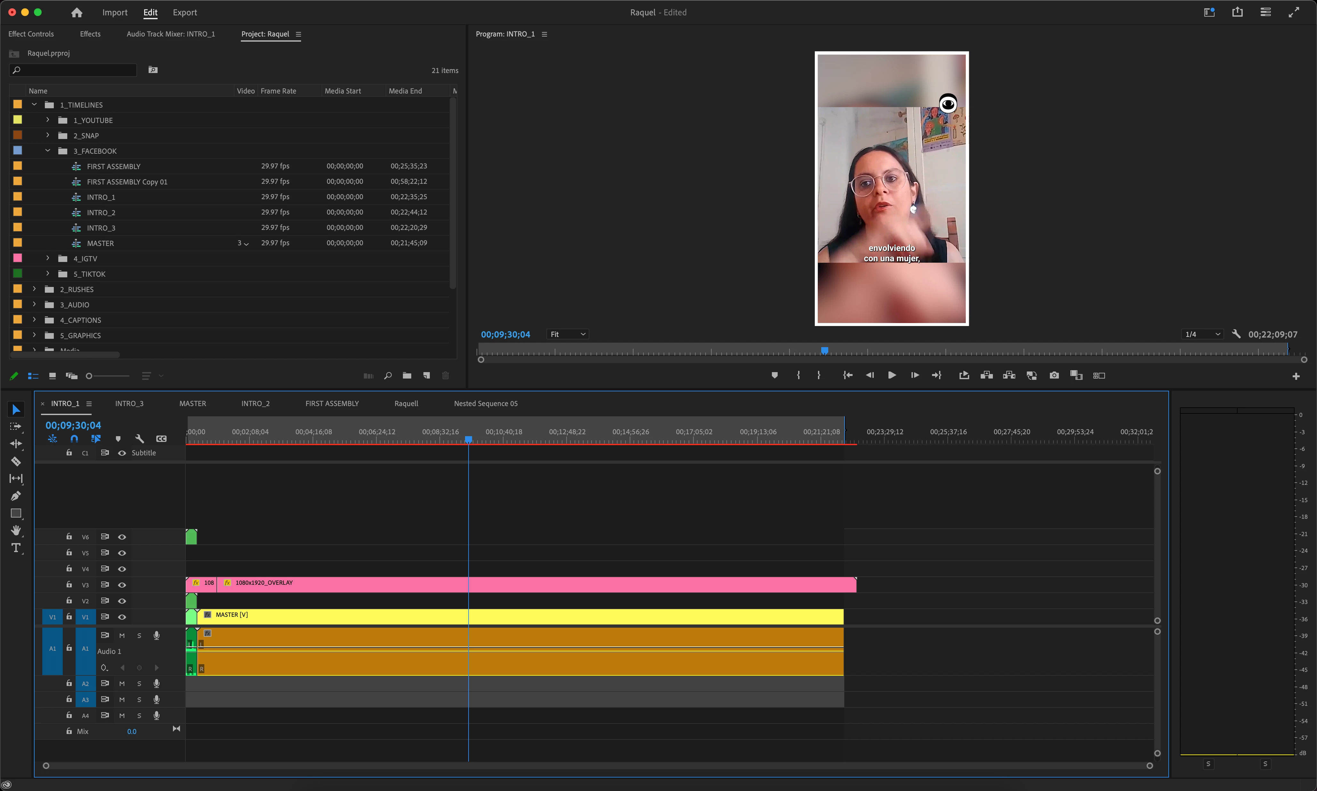This screenshot has width=1317, height=791.
Task: Switch to the INTRO_3 sequence tab
Action: [129, 404]
